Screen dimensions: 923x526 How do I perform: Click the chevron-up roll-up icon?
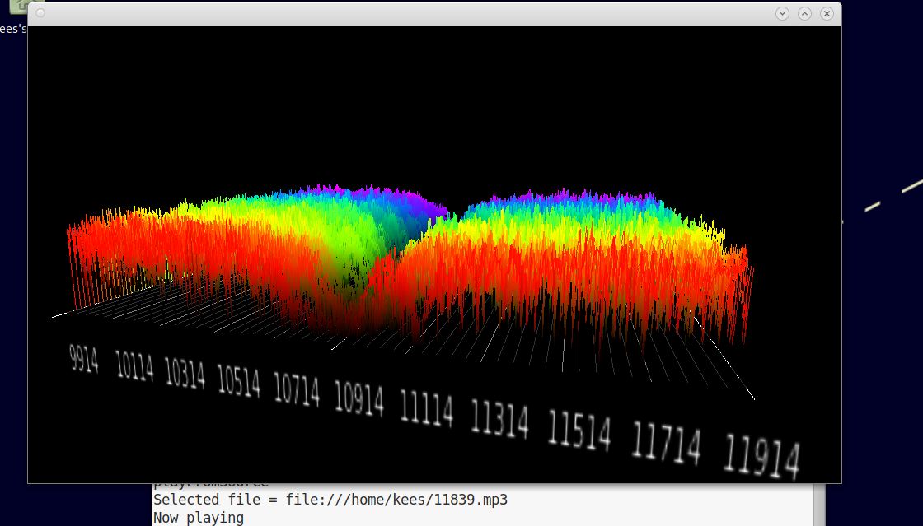(804, 13)
